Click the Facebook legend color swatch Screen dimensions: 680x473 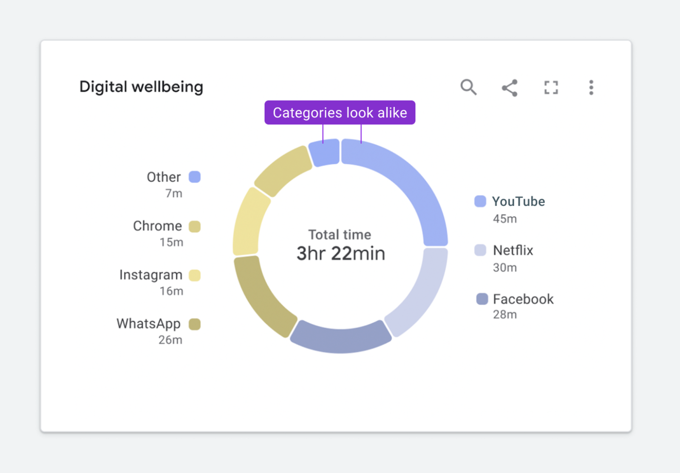pos(479,299)
